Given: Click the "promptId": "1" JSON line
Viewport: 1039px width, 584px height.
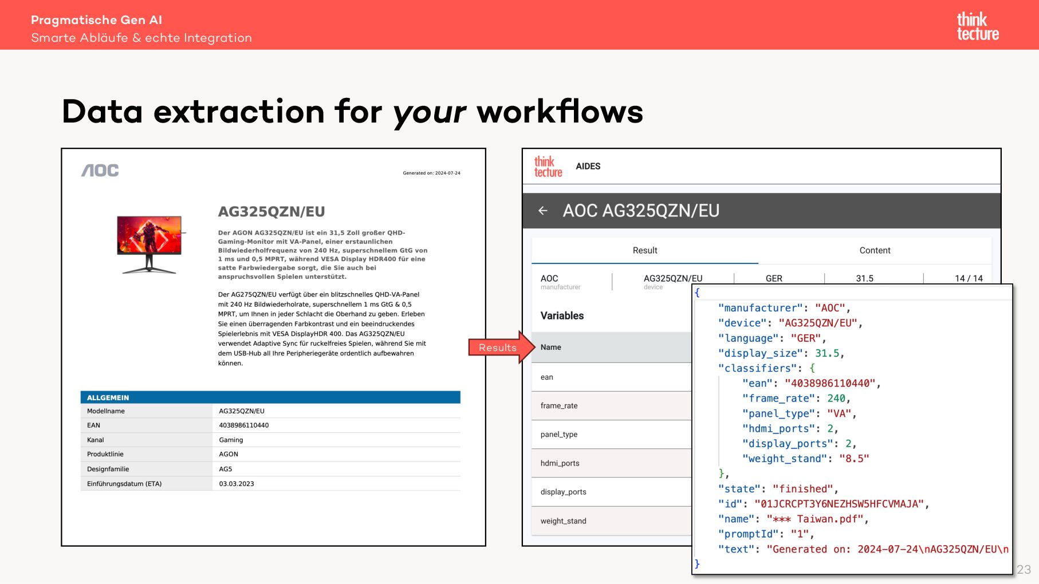Looking at the screenshot, I should 766,534.
